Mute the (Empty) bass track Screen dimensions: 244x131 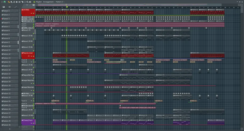click(33, 123)
